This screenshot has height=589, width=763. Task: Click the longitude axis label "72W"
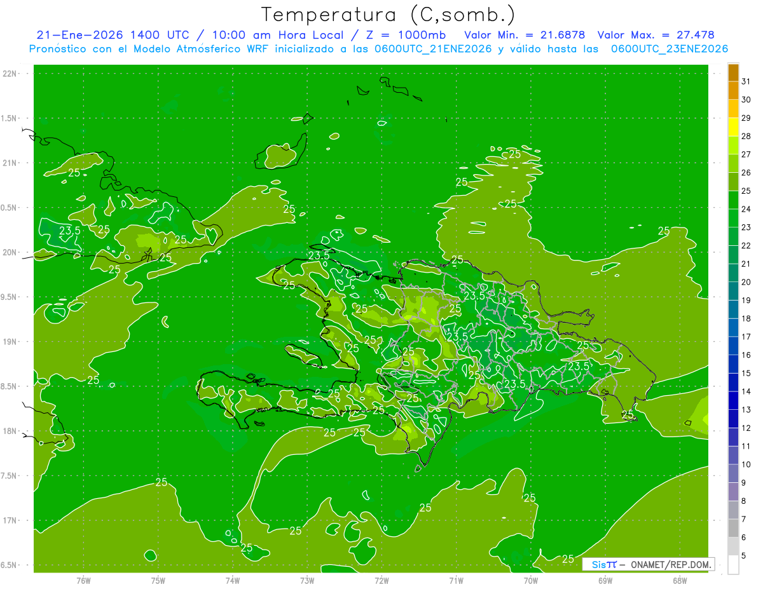(381, 580)
